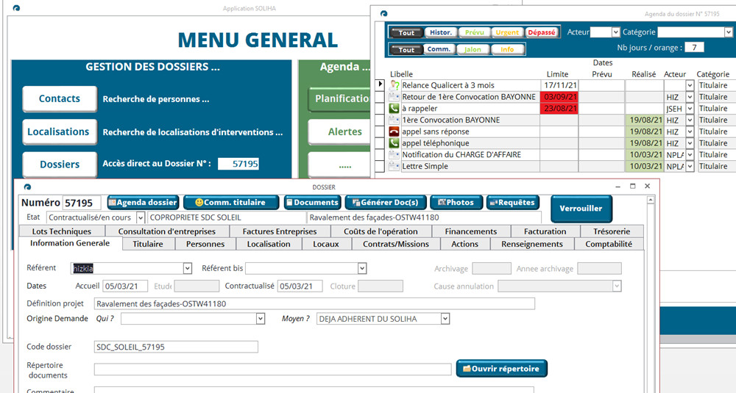
Task: Click the Accueil date field
Action: 125,286
